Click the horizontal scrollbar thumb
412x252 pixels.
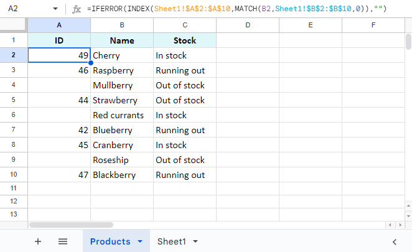[x=71, y=225]
